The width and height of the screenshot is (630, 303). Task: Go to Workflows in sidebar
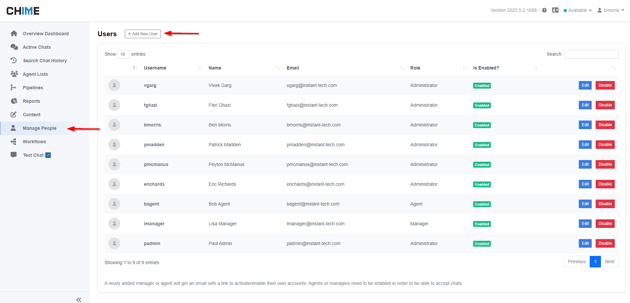tap(34, 142)
